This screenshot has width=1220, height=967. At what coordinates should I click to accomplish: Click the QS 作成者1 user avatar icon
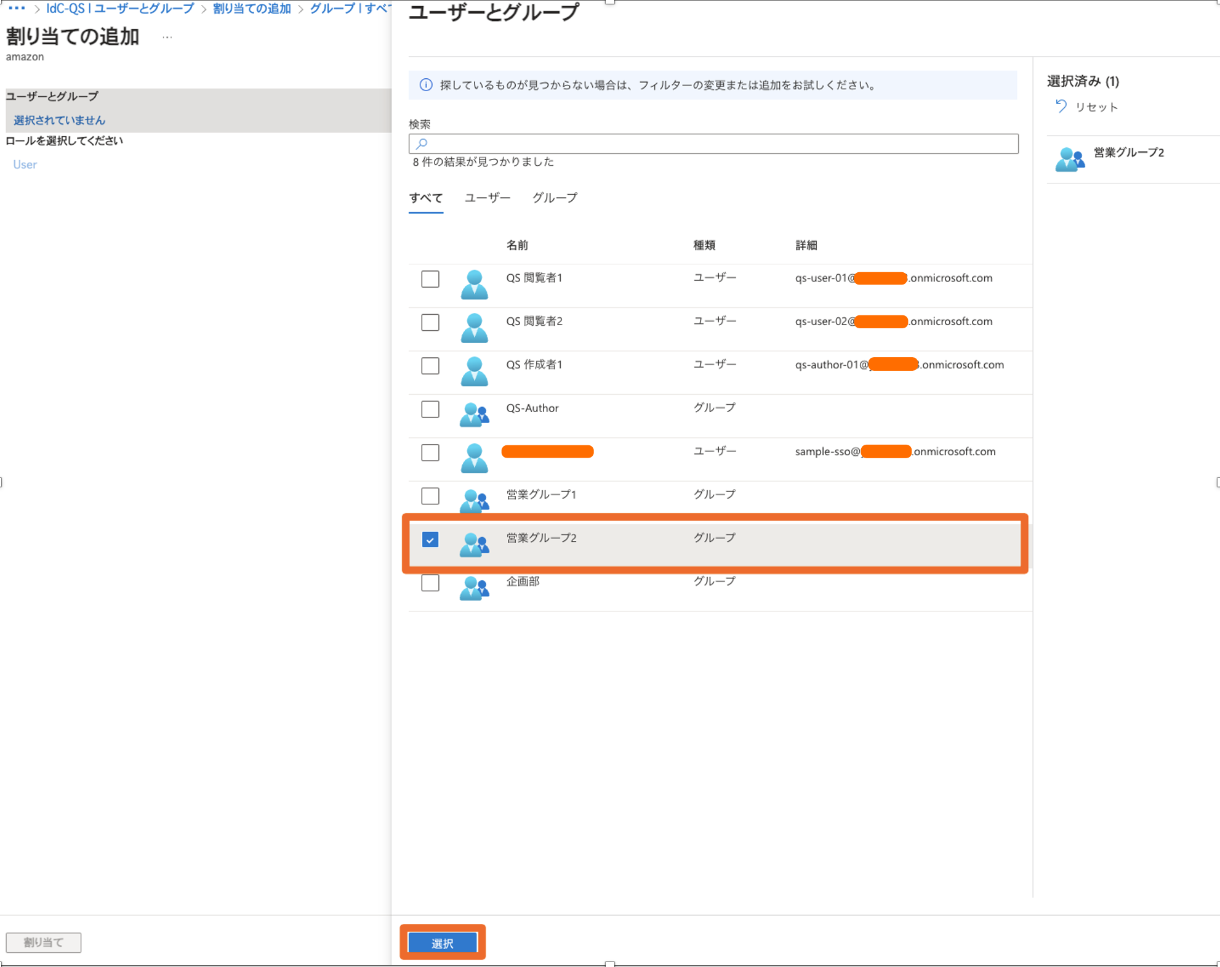474,371
